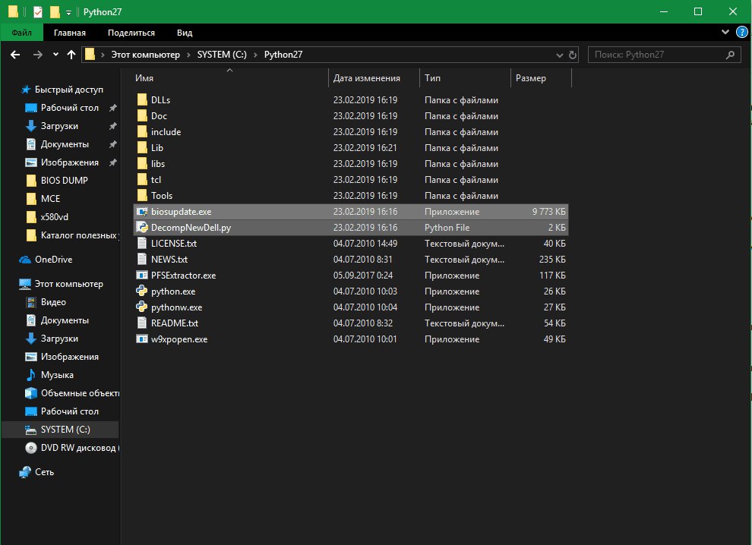Select the DecompNewDell.py file name
The height and width of the screenshot is (545, 752).
click(191, 228)
